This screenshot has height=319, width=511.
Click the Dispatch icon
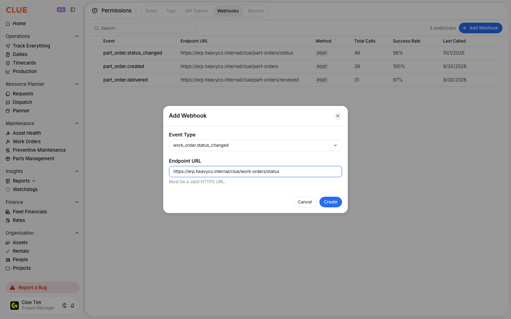point(8,102)
